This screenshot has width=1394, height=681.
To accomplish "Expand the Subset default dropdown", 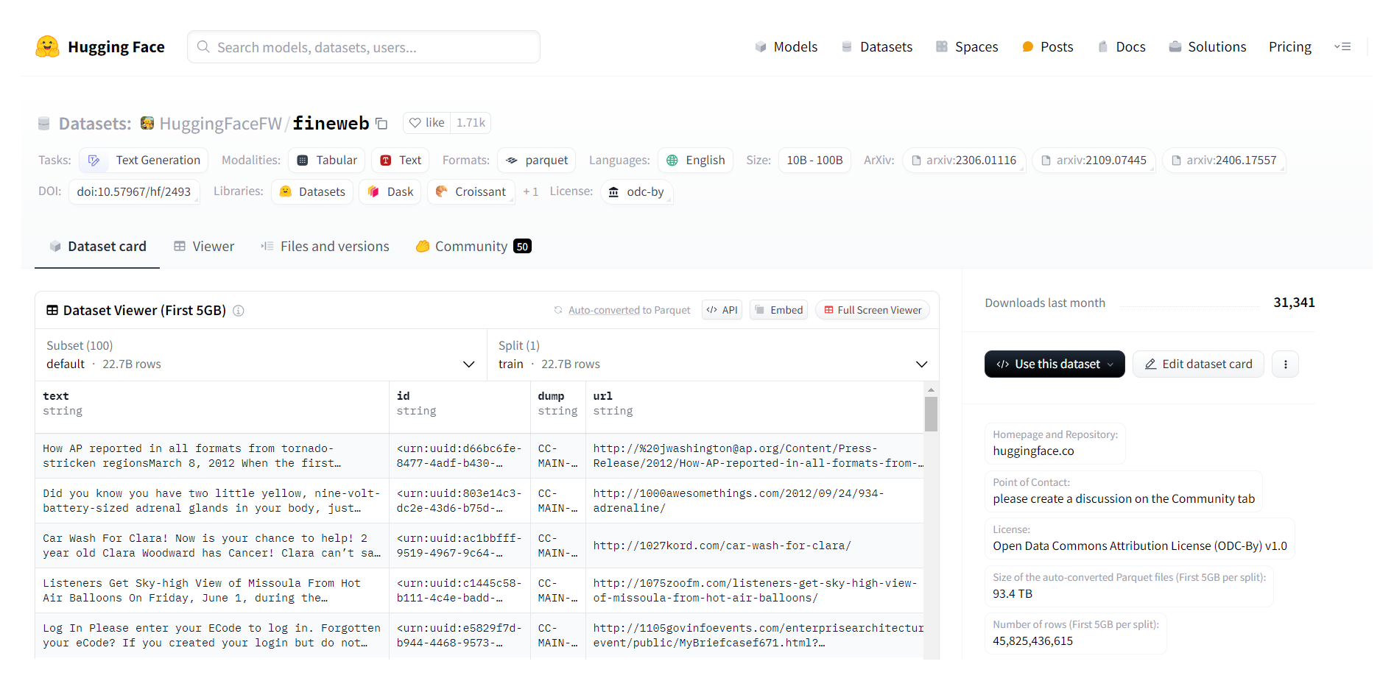I will 261,355.
